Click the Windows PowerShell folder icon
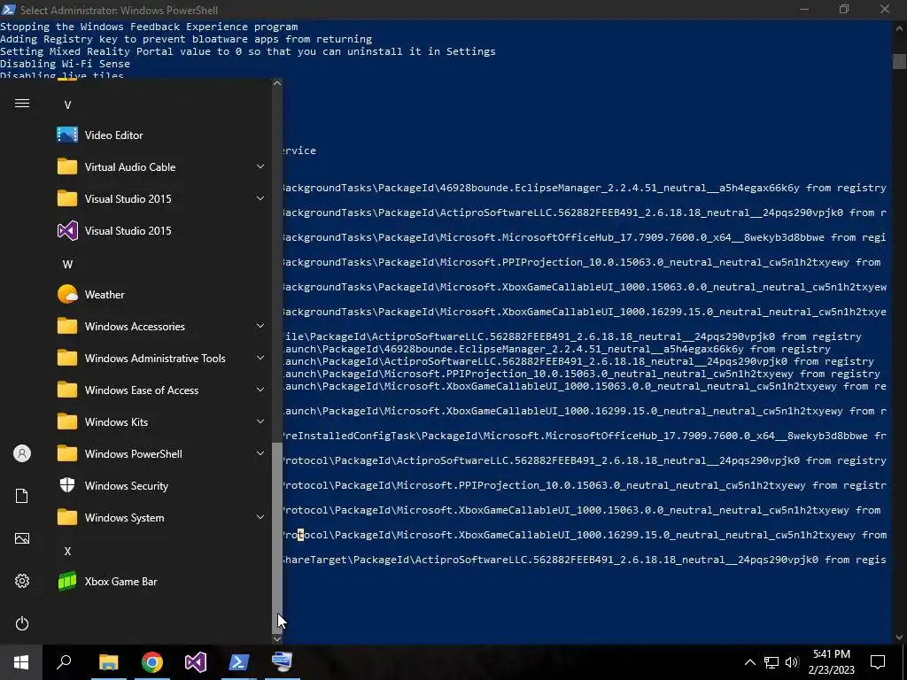 pyautogui.click(x=67, y=453)
